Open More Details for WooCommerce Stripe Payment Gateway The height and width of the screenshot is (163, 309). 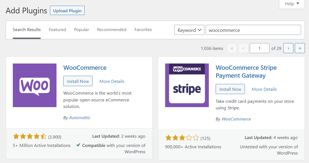tap(264, 89)
